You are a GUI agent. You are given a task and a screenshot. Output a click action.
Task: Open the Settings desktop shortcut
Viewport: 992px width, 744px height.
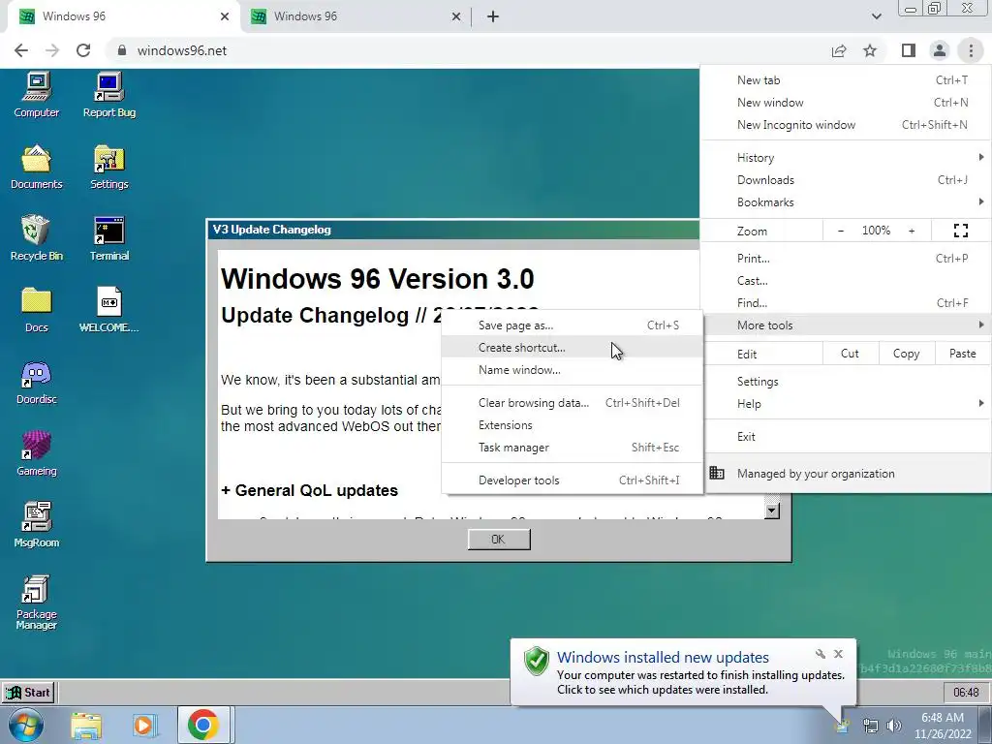109,167
